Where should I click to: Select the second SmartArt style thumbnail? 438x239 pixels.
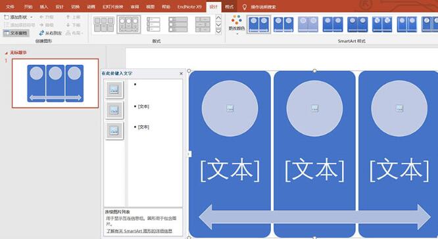(x=283, y=24)
